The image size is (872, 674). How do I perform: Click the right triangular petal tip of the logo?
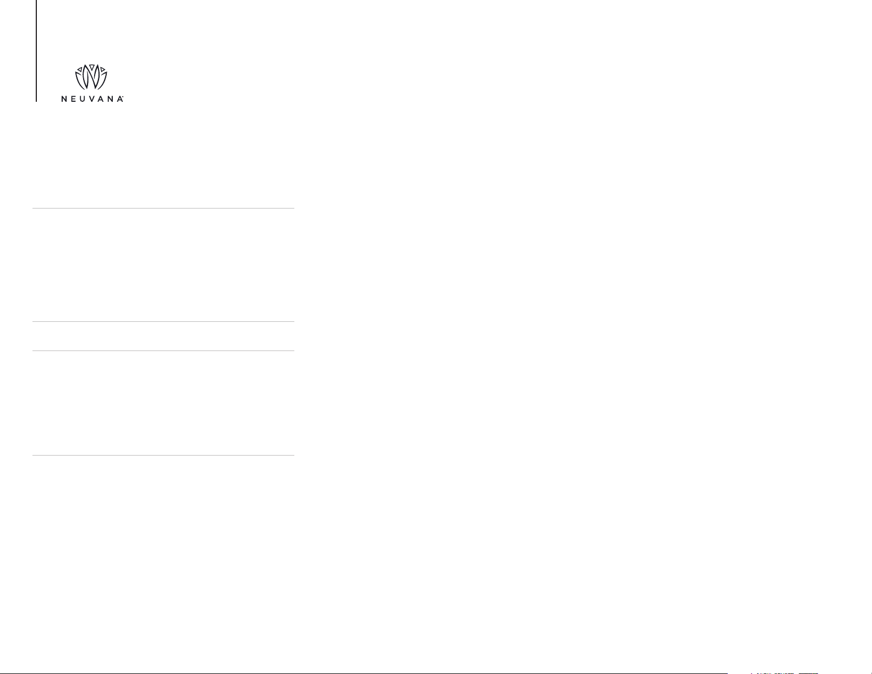point(103,69)
